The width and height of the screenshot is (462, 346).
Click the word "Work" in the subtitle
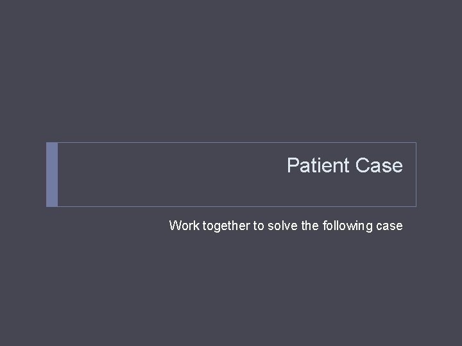pos(184,226)
